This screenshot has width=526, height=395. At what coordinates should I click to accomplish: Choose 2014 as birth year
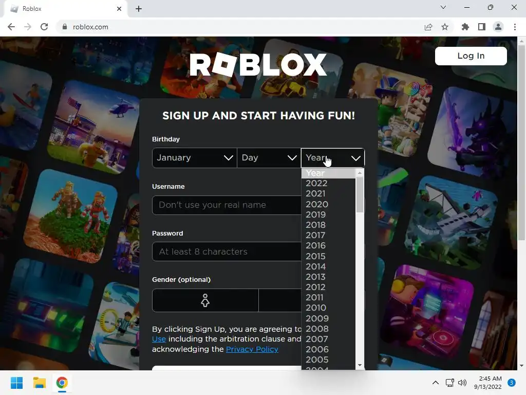pyautogui.click(x=328, y=267)
